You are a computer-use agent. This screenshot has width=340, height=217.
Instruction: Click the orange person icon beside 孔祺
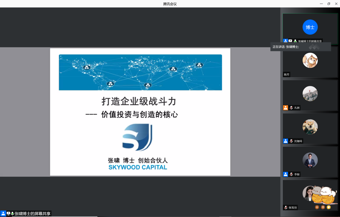tap(286, 108)
